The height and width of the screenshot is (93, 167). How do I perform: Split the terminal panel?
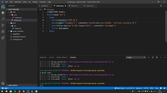click(x=153, y=57)
